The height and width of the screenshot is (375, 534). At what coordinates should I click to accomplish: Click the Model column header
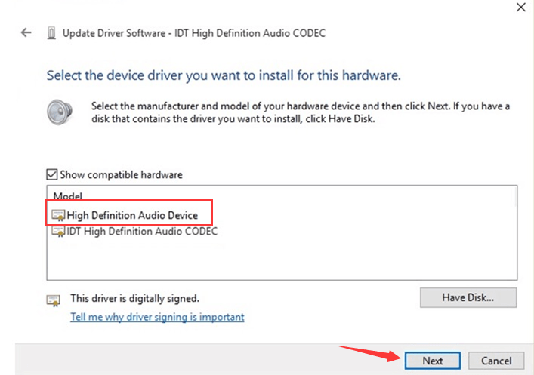(68, 195)
